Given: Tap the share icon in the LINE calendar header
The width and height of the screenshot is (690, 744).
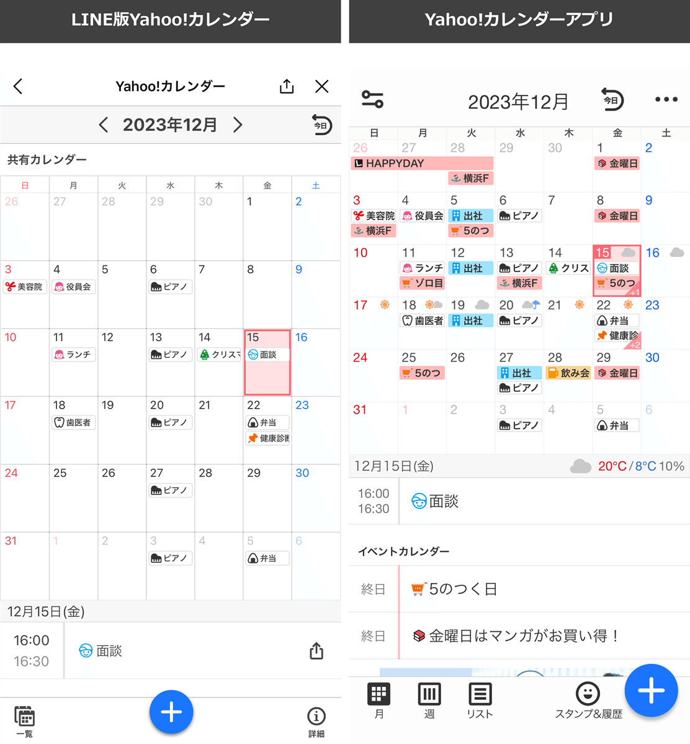Looking at the screenshot, I should pos(286,86).
